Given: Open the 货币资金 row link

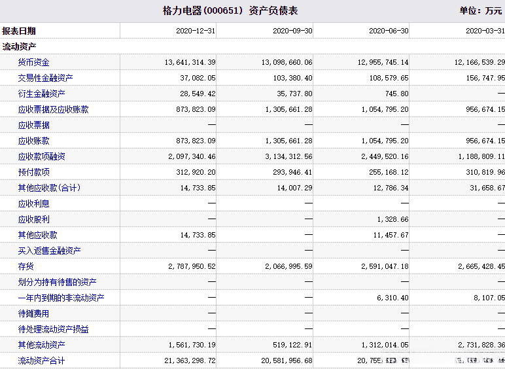Looking at the screenshot, I should tap(33, 62).
